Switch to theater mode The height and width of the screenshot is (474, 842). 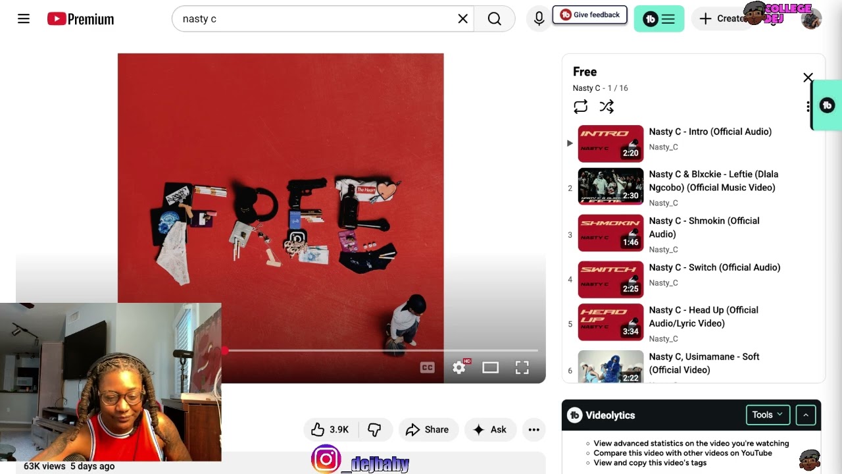[x=491, y=368]
